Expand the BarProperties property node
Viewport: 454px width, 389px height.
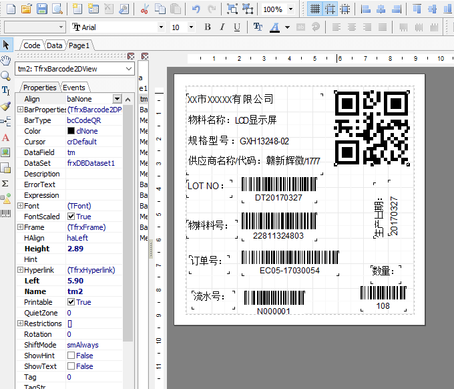point(20,110)
